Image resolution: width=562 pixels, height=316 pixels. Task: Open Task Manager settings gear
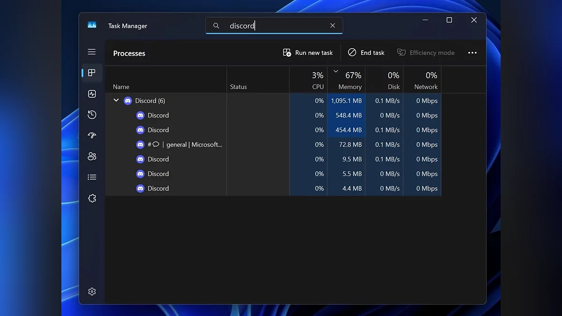(92, 292)
